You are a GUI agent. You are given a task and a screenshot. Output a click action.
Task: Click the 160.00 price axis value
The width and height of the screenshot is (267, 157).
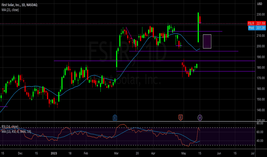pyautogui.click(x=260, y=89)
